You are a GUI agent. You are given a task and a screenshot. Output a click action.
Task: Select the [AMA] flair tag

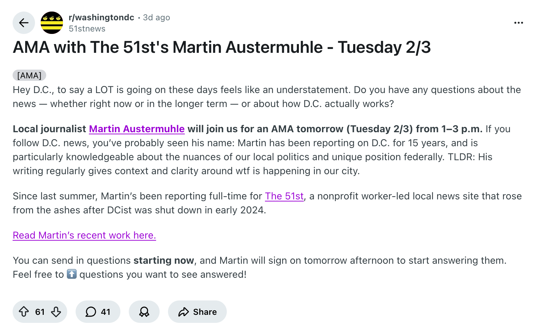click(x=29, y=75)
